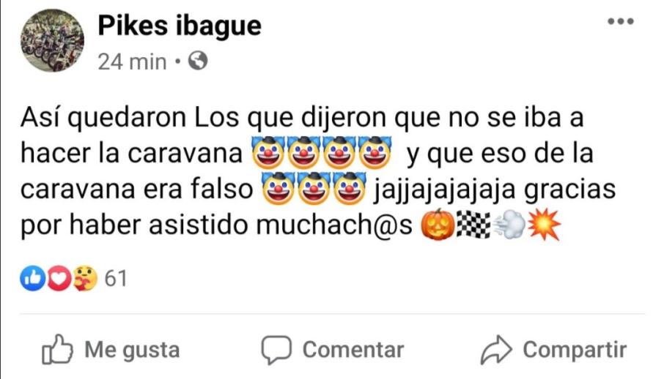Image resolution: width=664 pixels, height=379 pixels.
Task: Click the Comentar button label
Action: coord(353,350)
